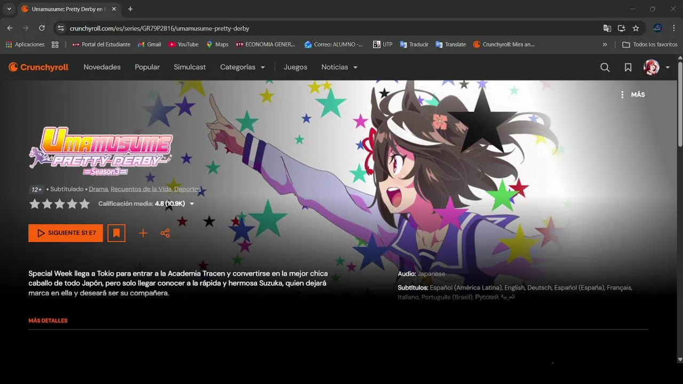Expand the Noticias dropdown
The image size is (683, 384).
[x=339, y=67]
